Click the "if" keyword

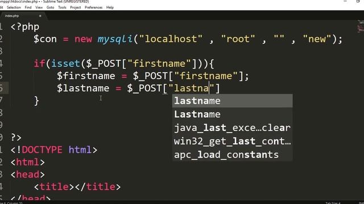tap(39, 63)
